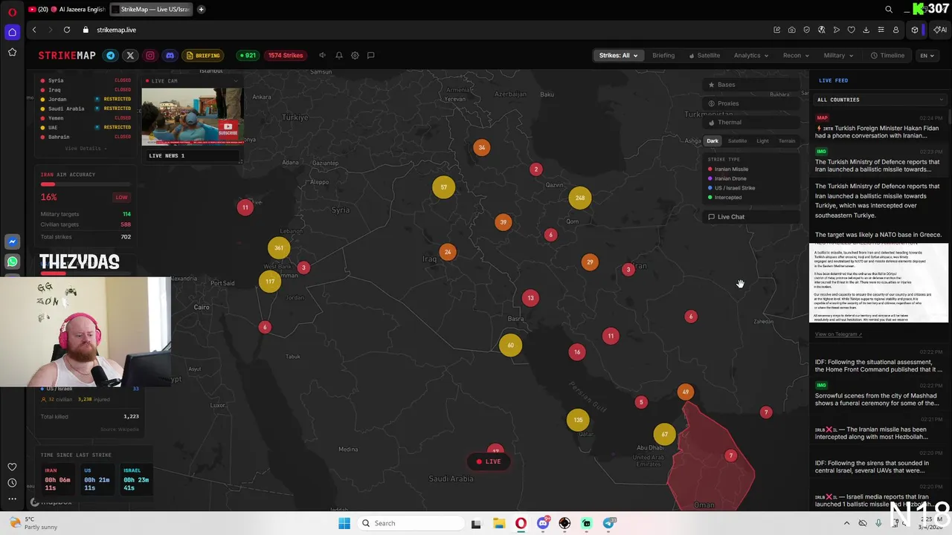Viewport: 952px width, 535px height.
Task: Open a new browser tab with plus button
Action: click(201, 10)
